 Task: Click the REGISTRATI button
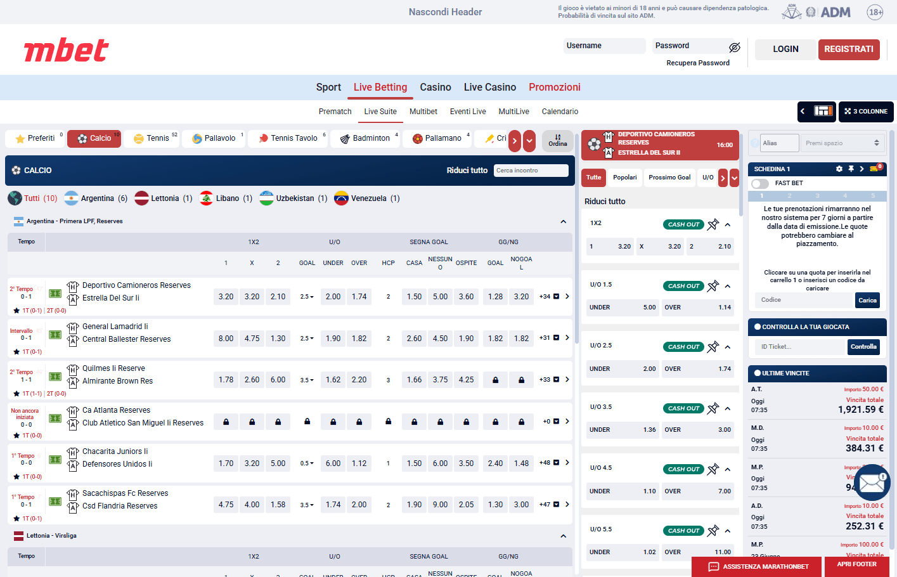tap(849, 49)
